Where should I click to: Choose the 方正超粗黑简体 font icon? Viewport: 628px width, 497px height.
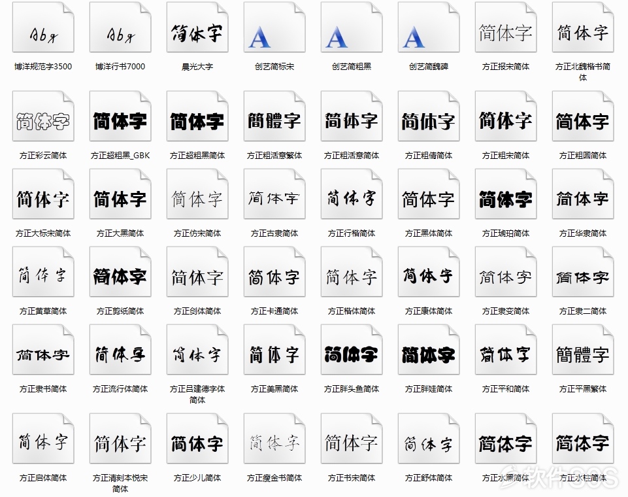coord(197,116)
